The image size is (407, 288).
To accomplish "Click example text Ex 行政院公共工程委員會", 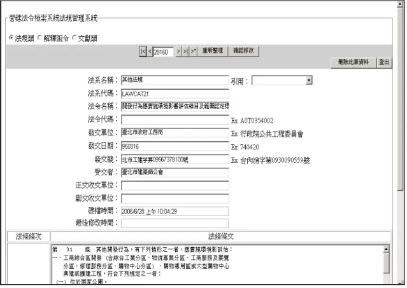I will [267, 134].
